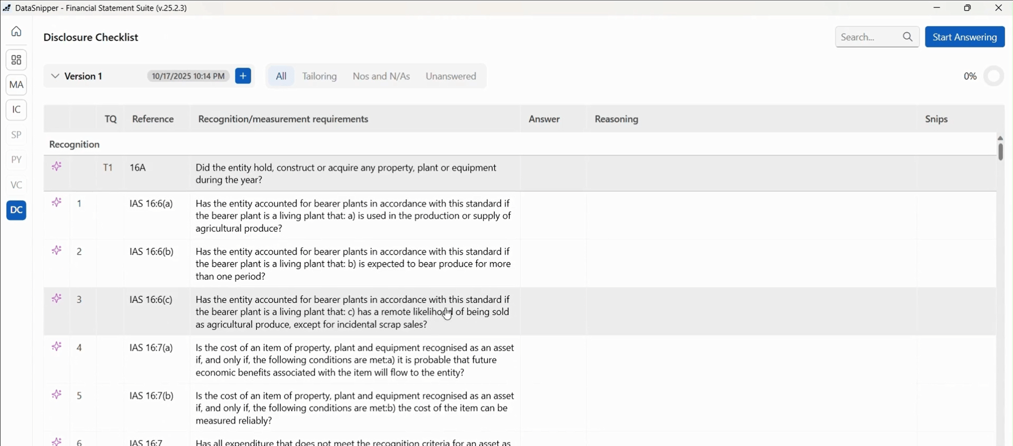Click the 0% progress indicator circle
1013x446 pixels.
[994, 76]
